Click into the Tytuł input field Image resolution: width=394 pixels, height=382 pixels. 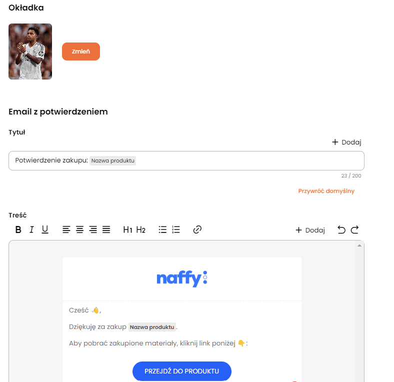[x=186, y=160]
